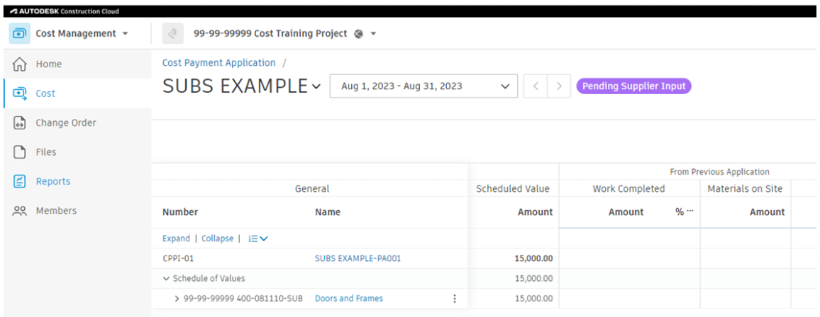Screen dimensions: 820x317
Task: Click the Reports chart icon
Action: 19,181
